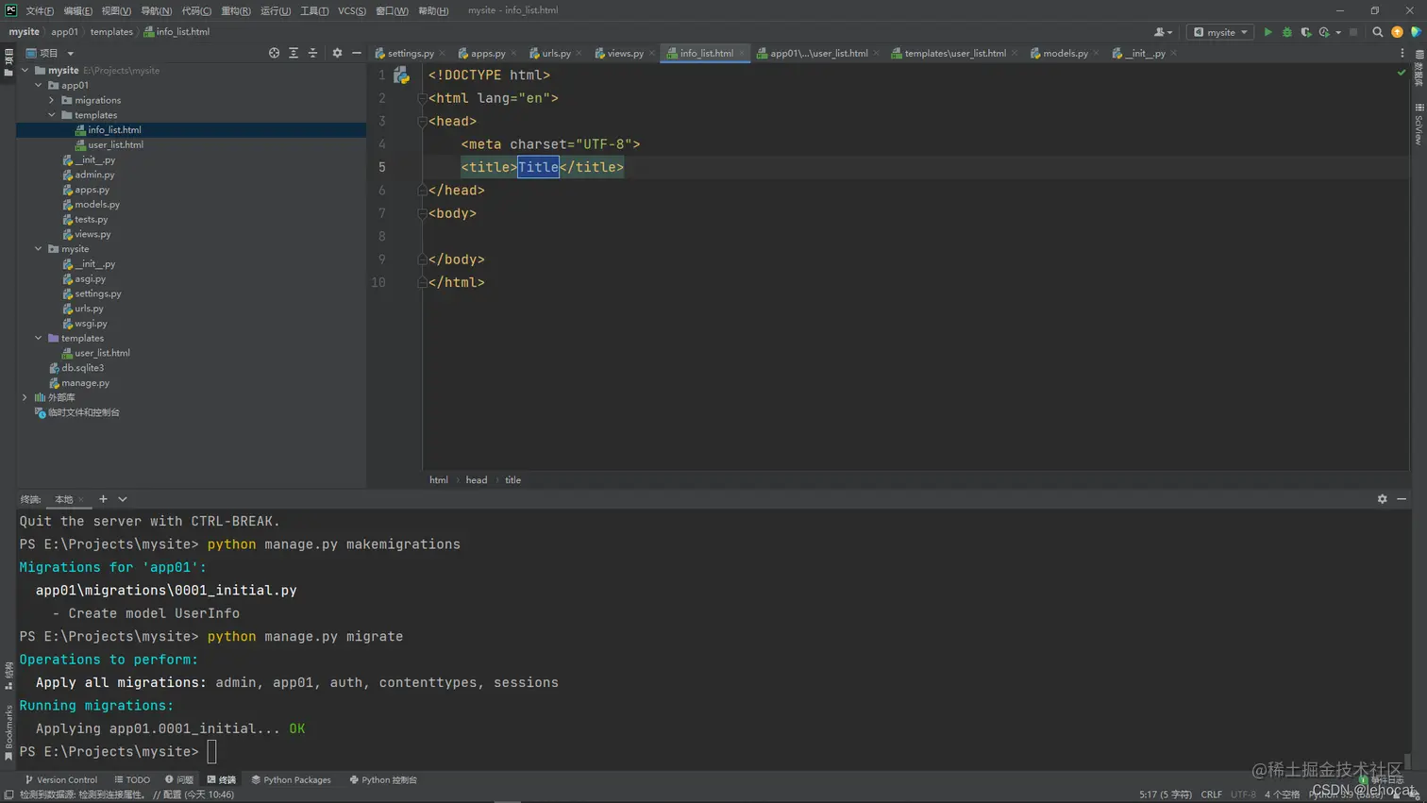This screenshot has width=1427, height=803.
Task: Collapse the app01 folder
Action: pyautogui.click(x=39, y=85)
